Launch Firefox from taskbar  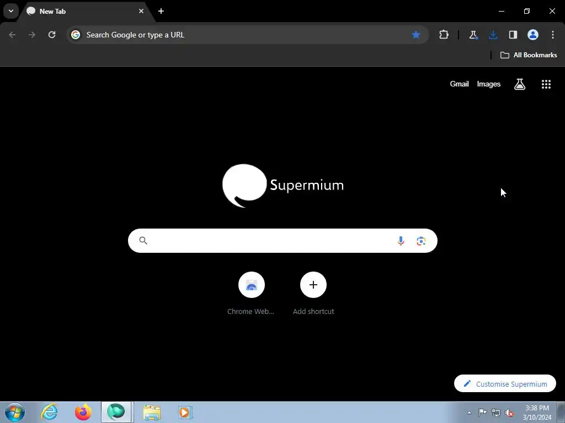(x=83, y=412)
